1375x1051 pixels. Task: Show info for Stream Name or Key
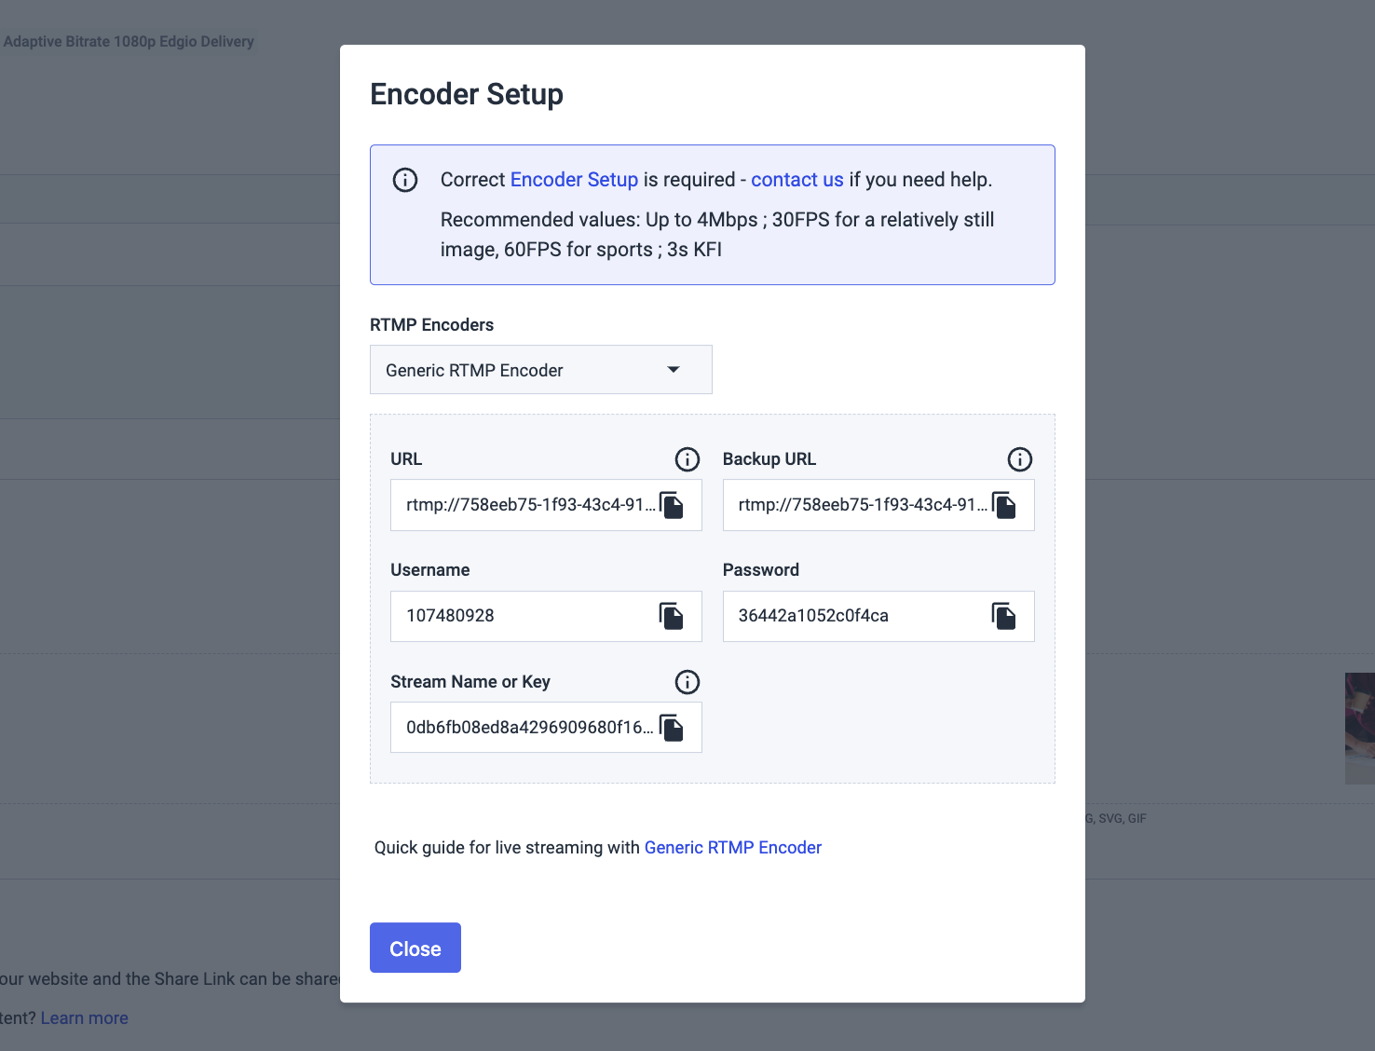click(x=687, y=682)
